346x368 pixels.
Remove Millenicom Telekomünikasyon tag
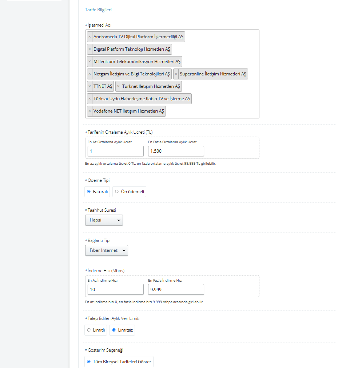point(90,62)
